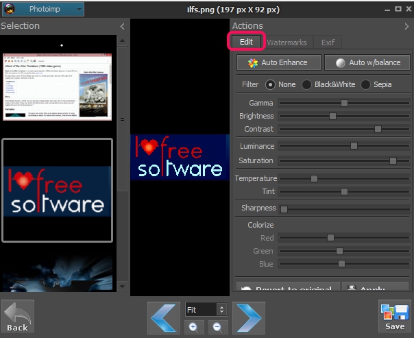Switch to the Exif tab
This screenshot has width=414, height=338.
tap(328, 43)
